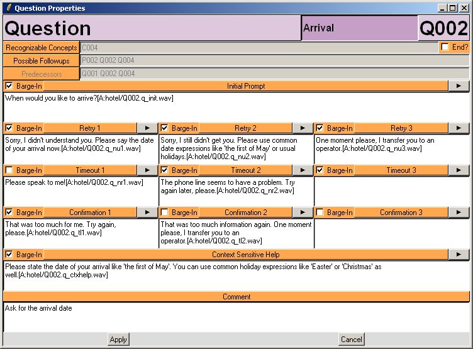473x349 pixels.
Task: Maximize the Question Properties window
Action: 453,8
